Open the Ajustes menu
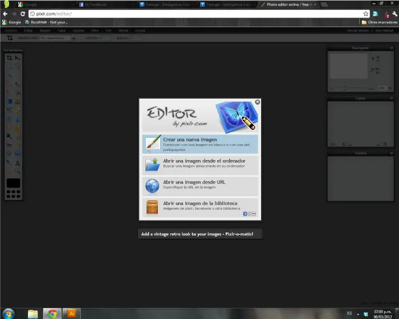Image resolution: width=399 pixels, height=319 pixels. tap(79, 31)
